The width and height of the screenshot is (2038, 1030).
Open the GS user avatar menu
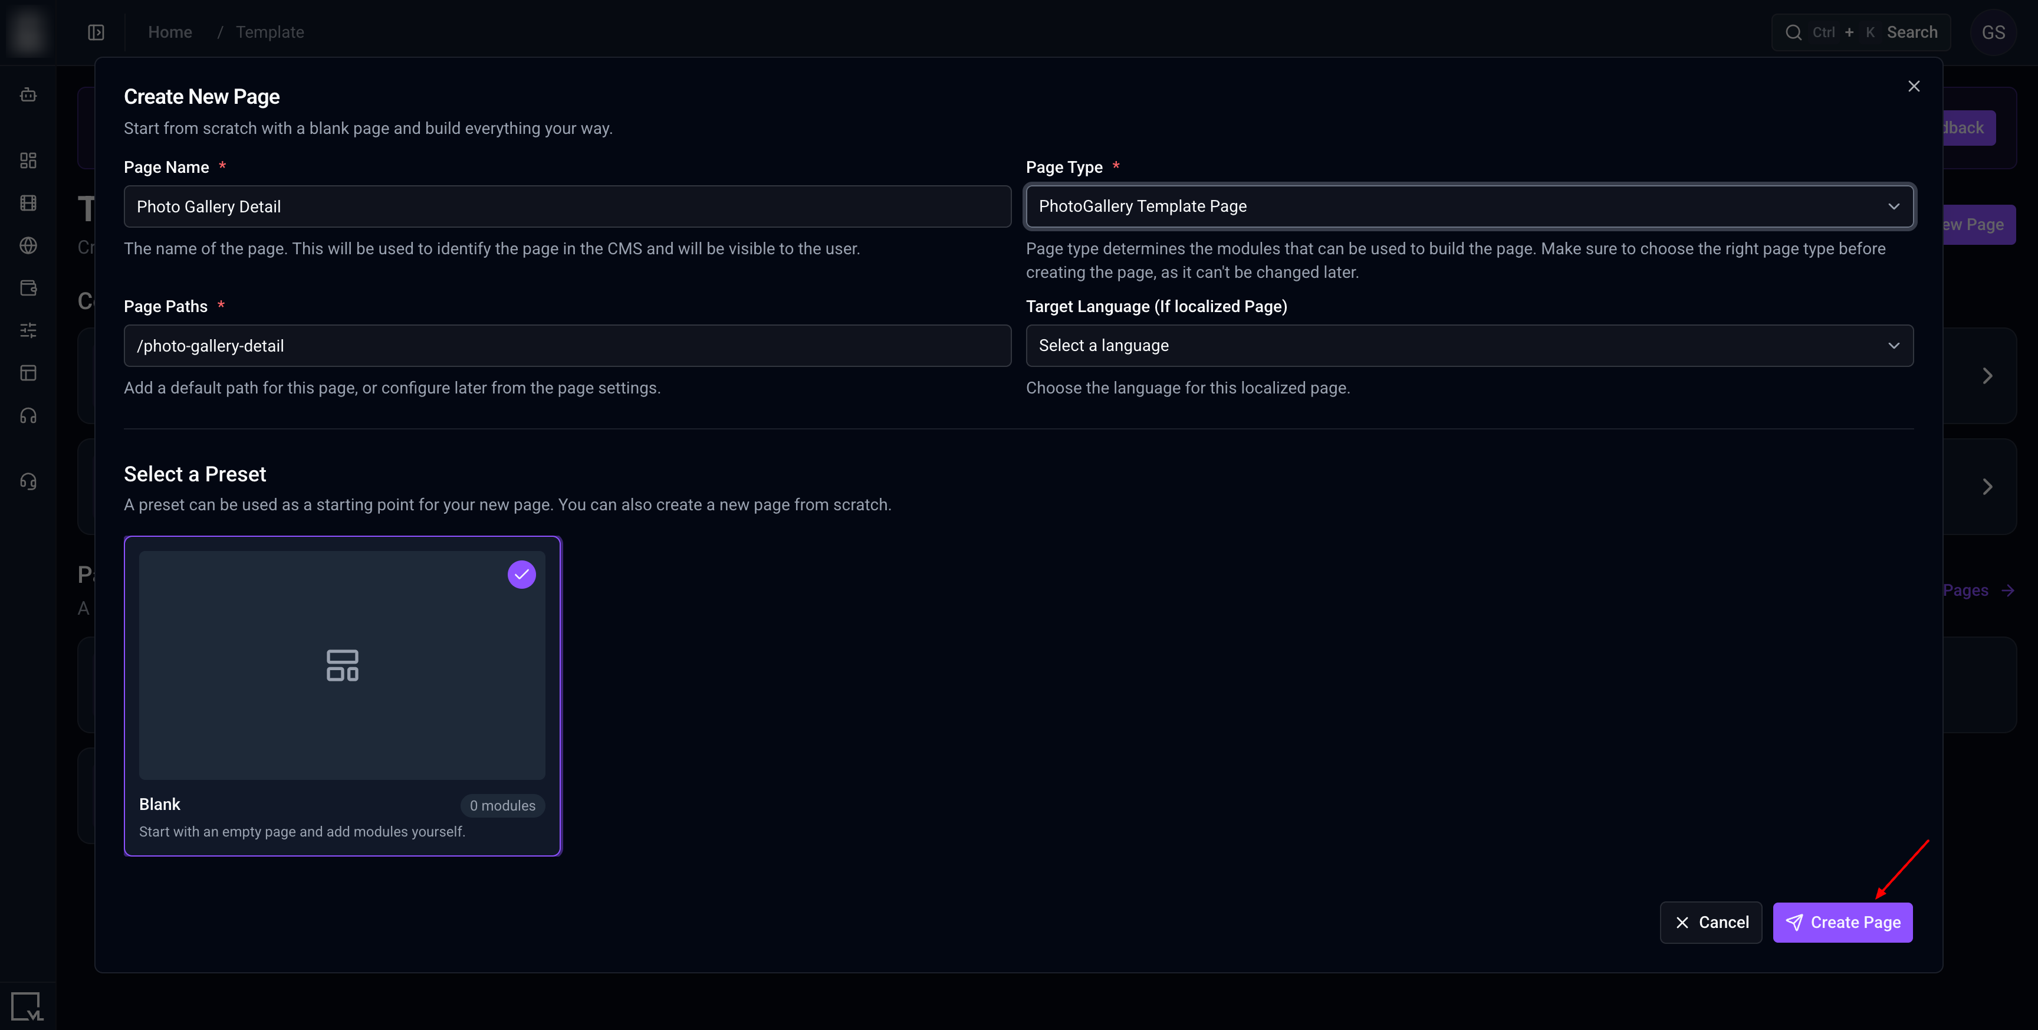click(1993, 32)
